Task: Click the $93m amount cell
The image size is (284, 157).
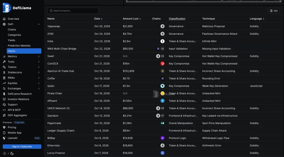Action: (x=126, y=131)
